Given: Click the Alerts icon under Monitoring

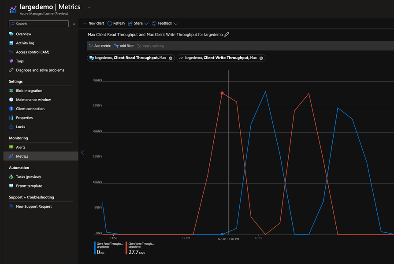Looking at the screenshot, I should (x=11, y=147).
